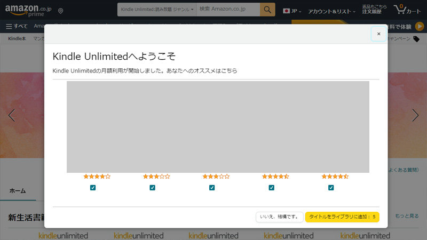Uncheck the fifth book's checkbox
Viewport: 427px width, 240px height.
(x=331, y=188)
